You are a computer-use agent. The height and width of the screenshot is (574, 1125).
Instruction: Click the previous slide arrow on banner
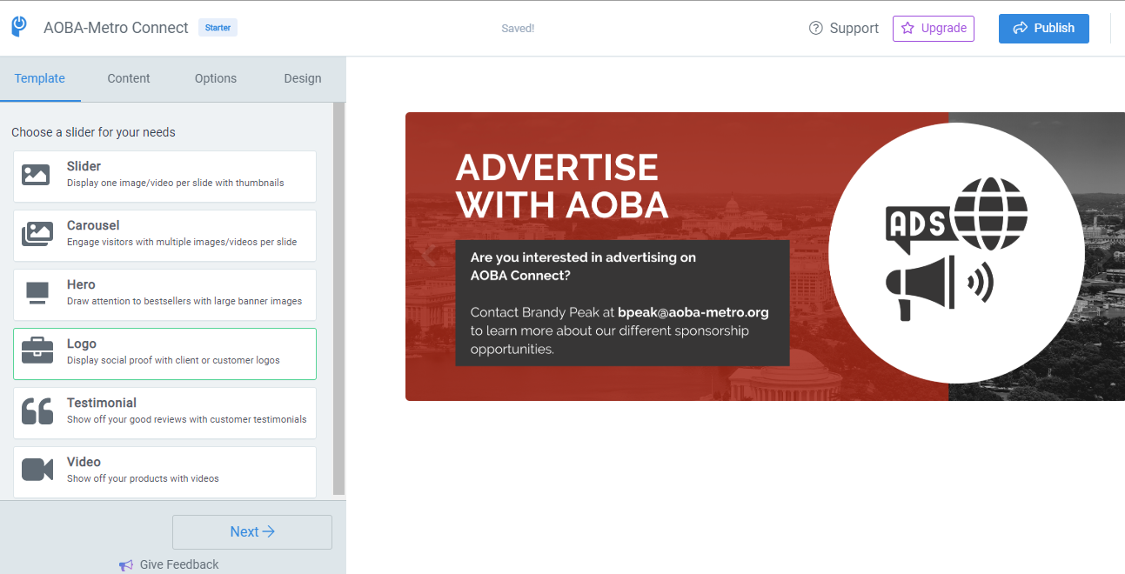point(427,256)
